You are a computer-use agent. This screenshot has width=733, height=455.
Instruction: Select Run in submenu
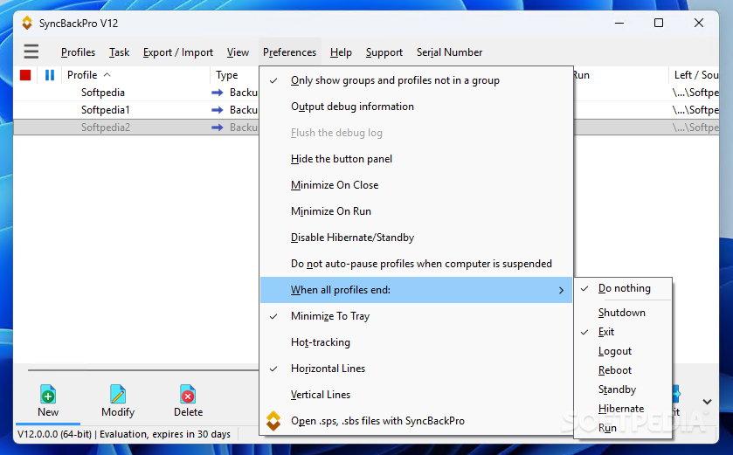pyautogui.click(x=623, y=427)
